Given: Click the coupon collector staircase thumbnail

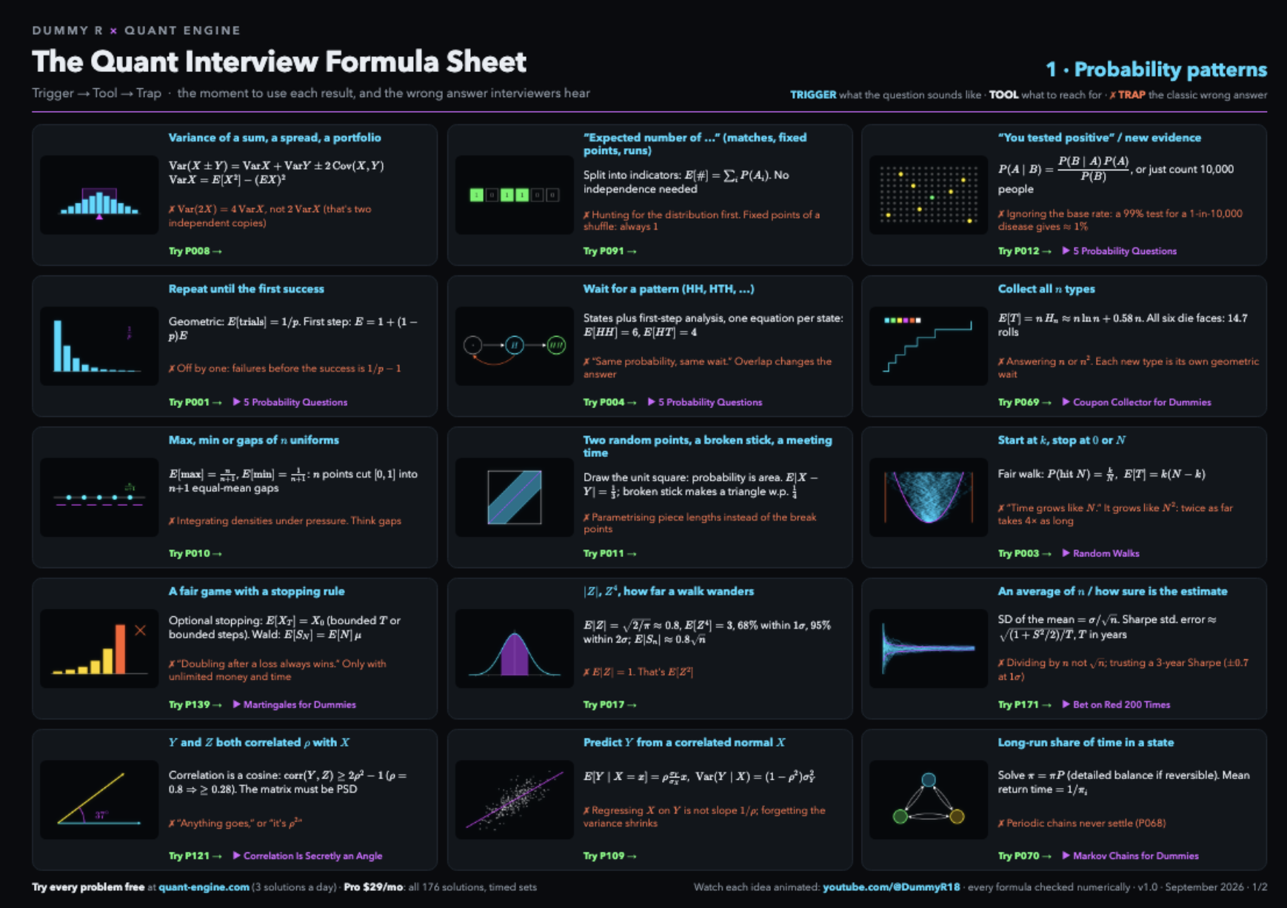Looking at the screenshot, I should click(929, 346).
